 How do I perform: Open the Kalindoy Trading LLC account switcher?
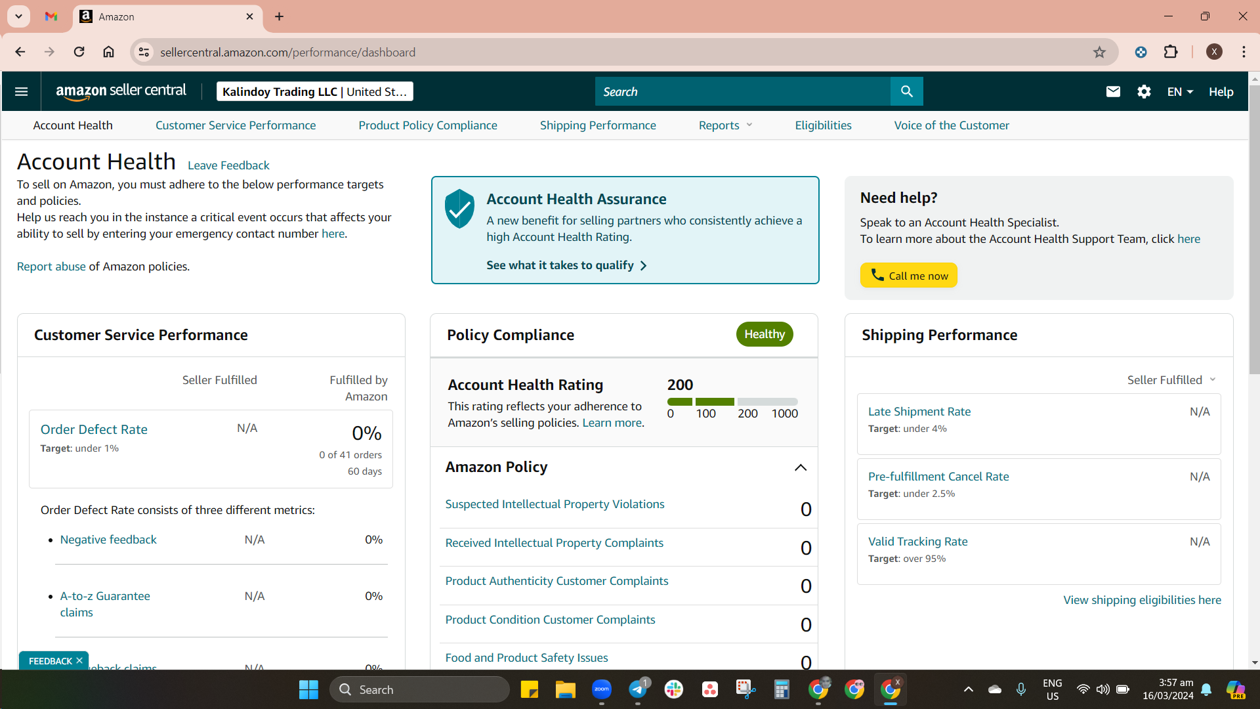[x=314, y=91]
